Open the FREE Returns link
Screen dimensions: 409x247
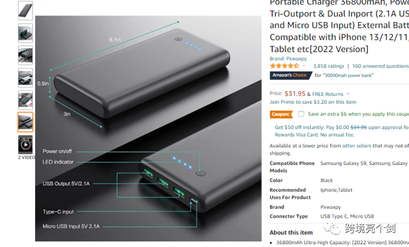click(328, 94)
